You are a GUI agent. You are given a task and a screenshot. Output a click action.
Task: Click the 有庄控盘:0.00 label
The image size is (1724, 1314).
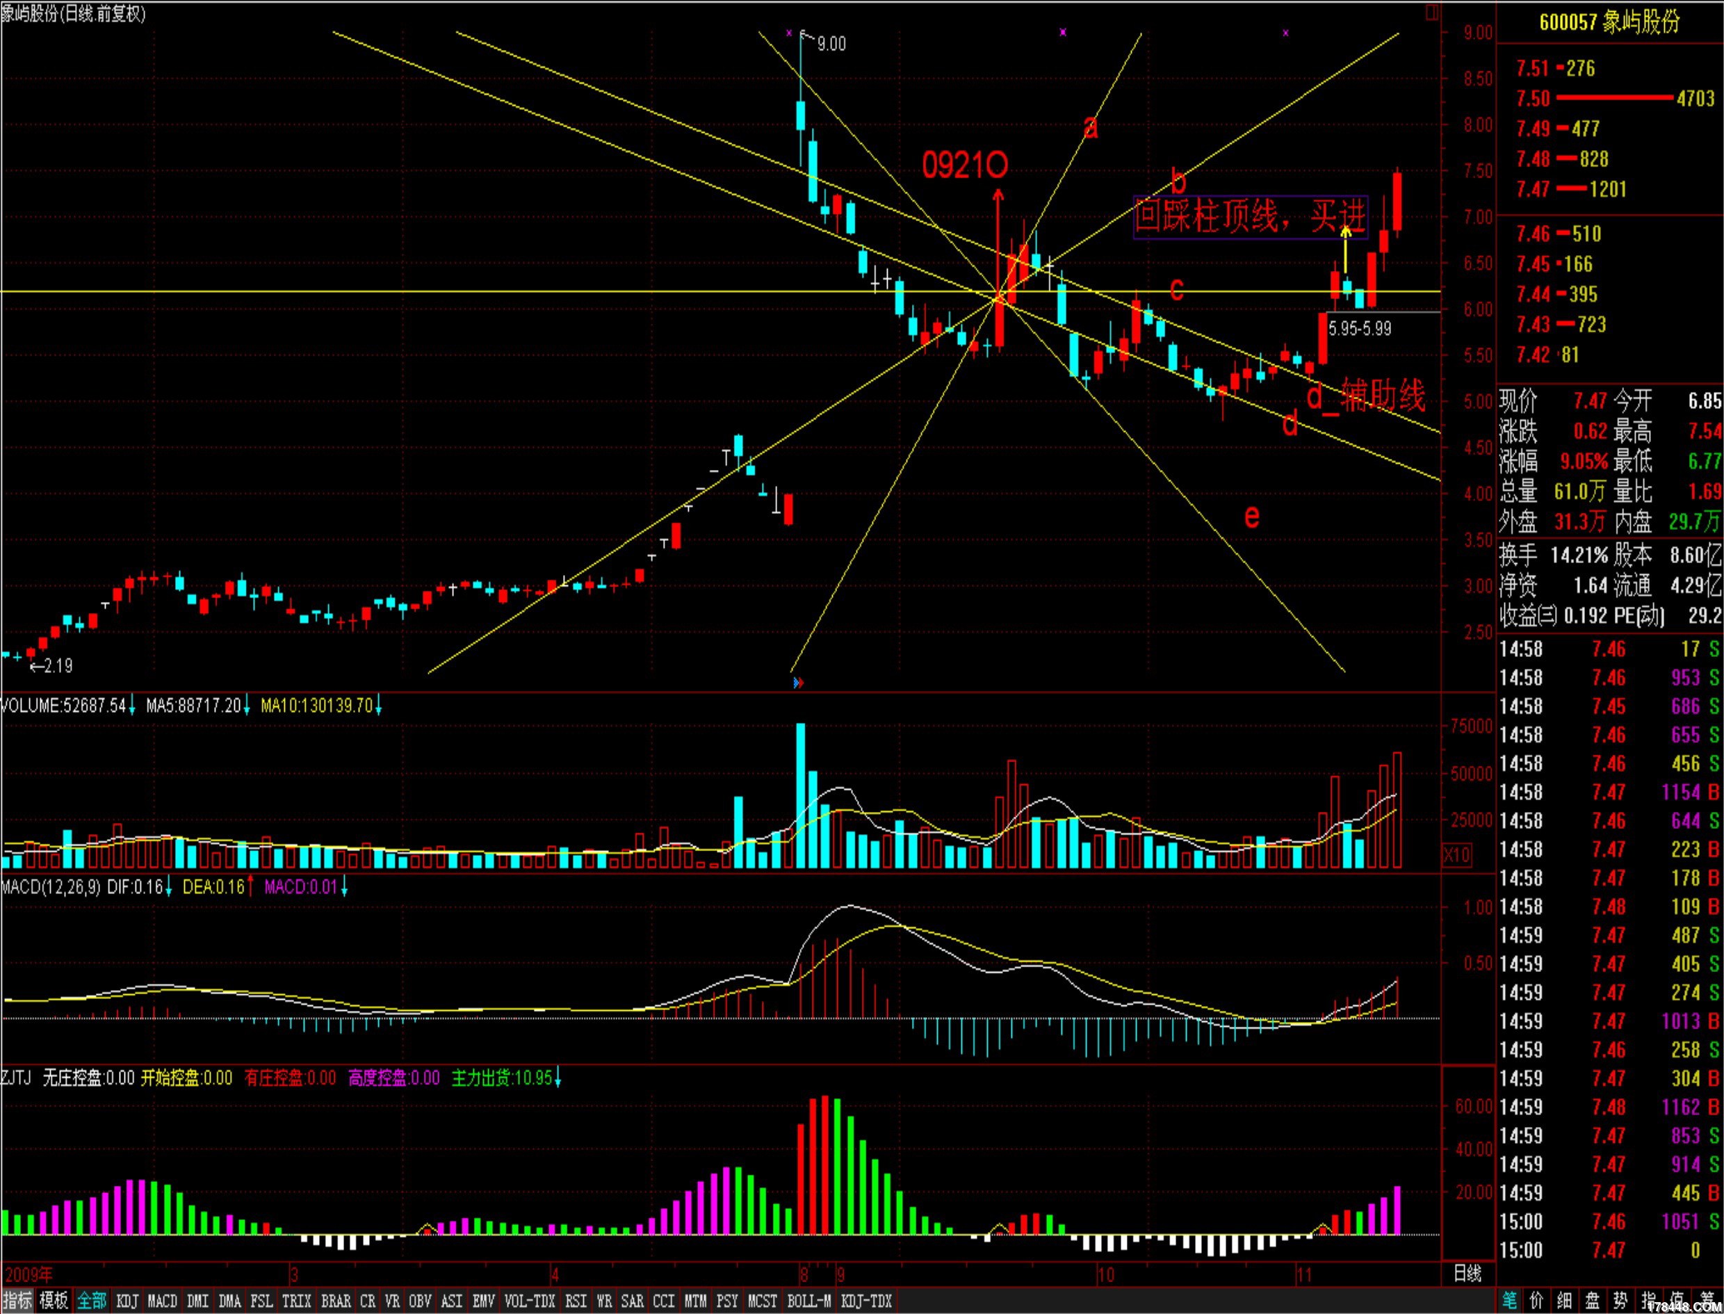point(290,1078)
